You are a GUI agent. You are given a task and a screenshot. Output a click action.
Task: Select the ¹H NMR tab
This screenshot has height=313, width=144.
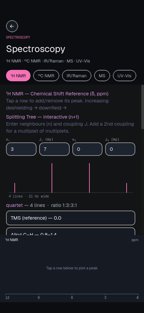[18, 76]
